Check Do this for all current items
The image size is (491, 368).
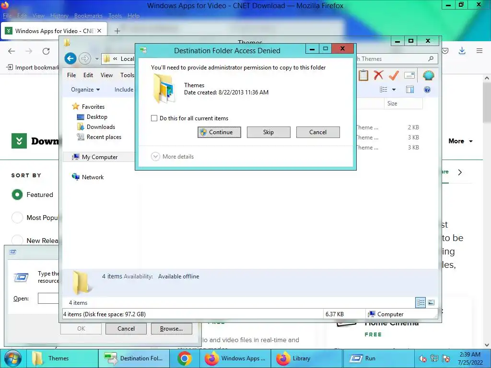[x=154, y=118]
